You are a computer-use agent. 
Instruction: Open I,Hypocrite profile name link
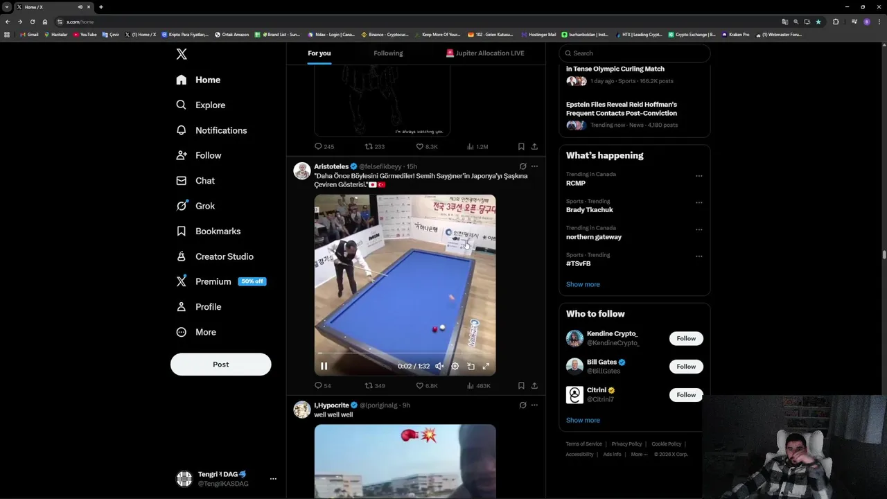[331, 405]
